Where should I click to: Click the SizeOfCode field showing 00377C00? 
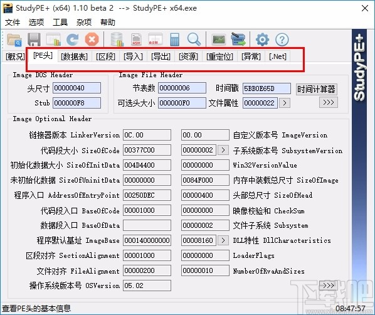(x=147, y=150)
